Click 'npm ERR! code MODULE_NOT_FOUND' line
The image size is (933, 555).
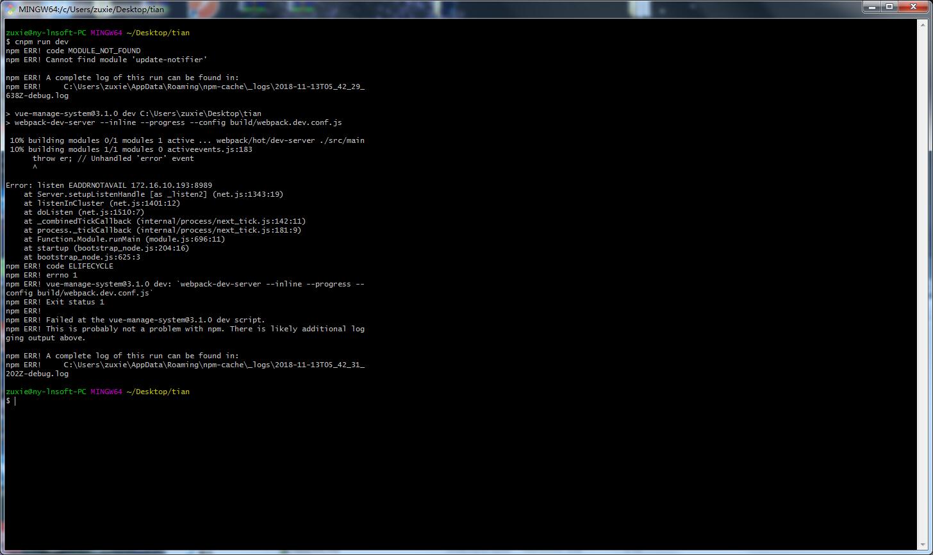point(73,51)
